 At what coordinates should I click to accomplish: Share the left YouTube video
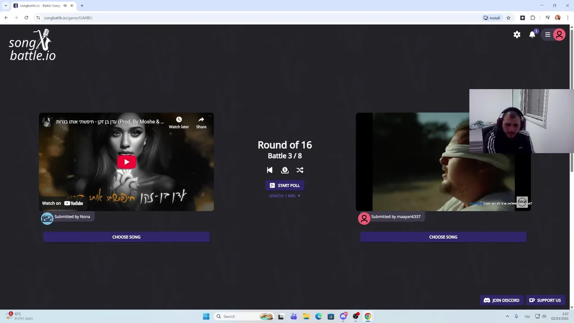click(x=201, y=122)
